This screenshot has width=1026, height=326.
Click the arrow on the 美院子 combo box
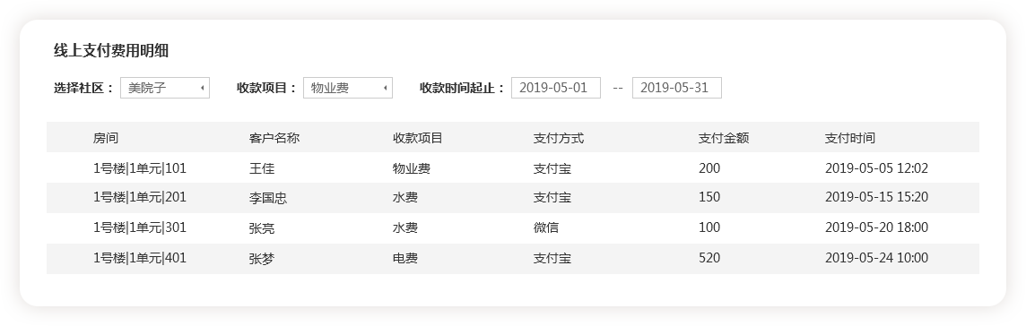click(202, 88)
